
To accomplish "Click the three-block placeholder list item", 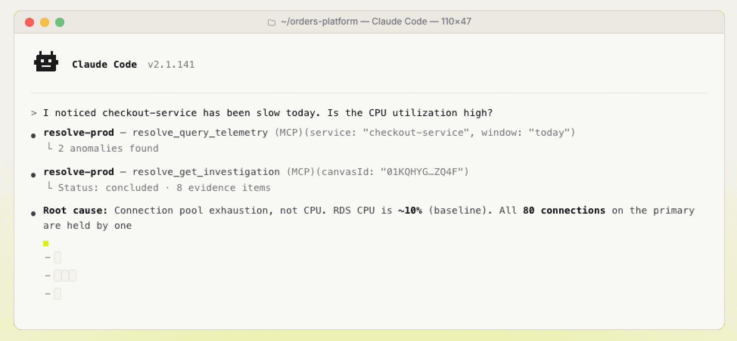I will (61, 276).
